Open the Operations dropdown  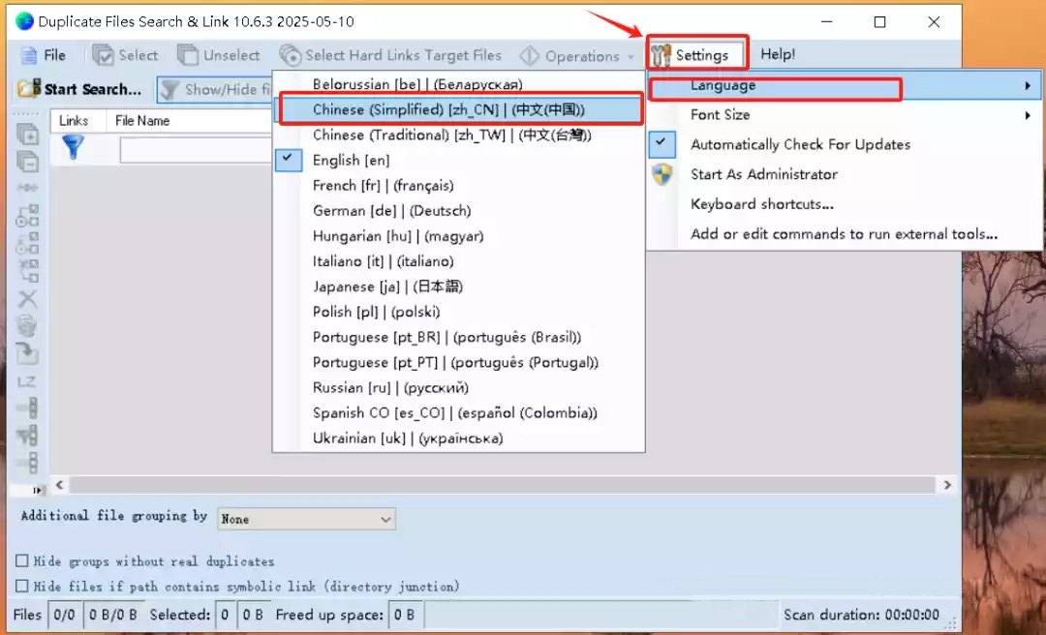pos(577,55)
